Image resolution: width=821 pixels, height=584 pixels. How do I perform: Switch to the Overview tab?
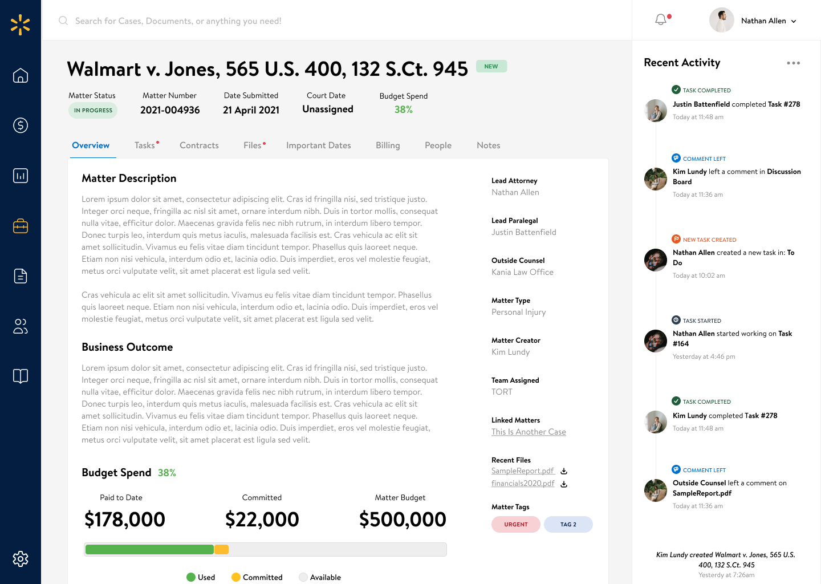pyautogui.click(x=91, y=145)
